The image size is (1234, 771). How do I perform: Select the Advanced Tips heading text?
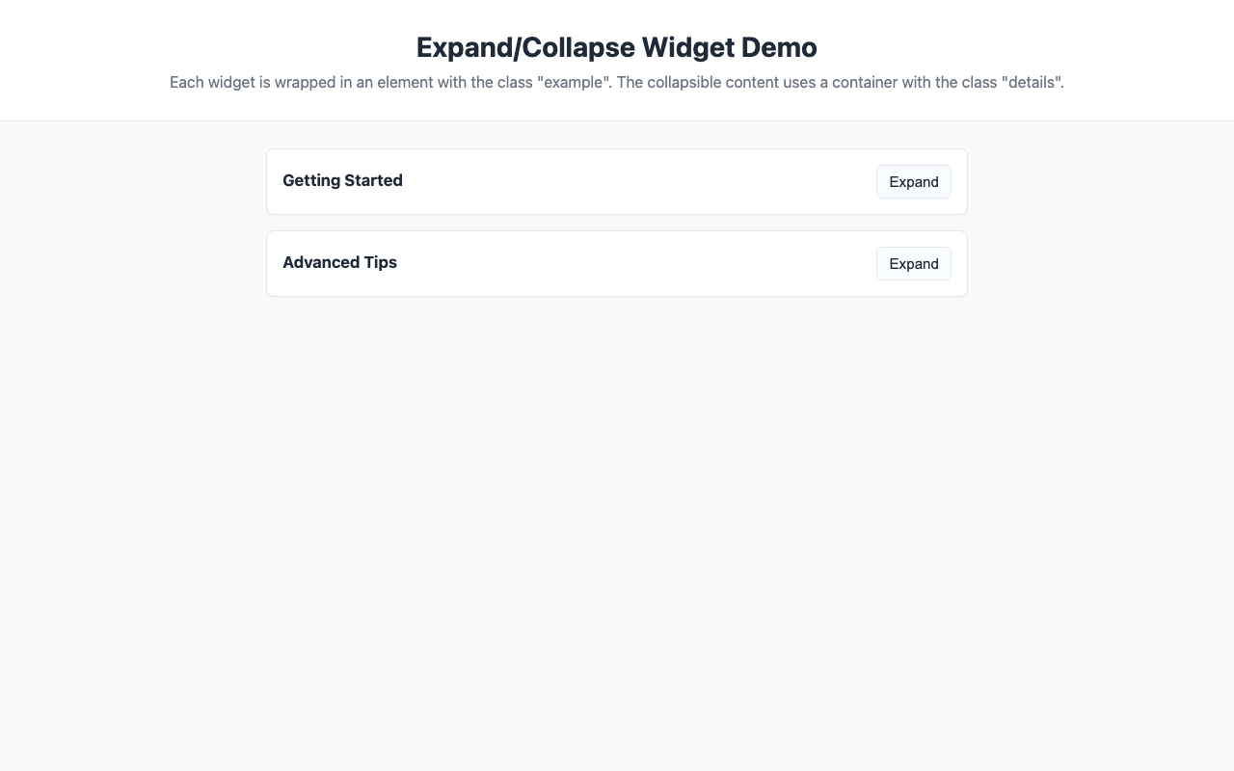339,262
